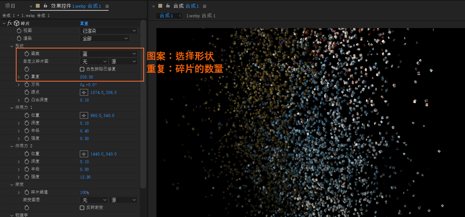The width and height of the screenshot is (465, 217).
Task: Open the 合成 viewer panel menu icon
Action: tap(205, 6)
